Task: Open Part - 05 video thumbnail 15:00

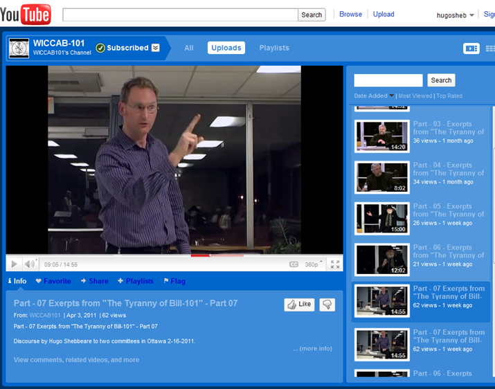Action: (x=382, y=219)
